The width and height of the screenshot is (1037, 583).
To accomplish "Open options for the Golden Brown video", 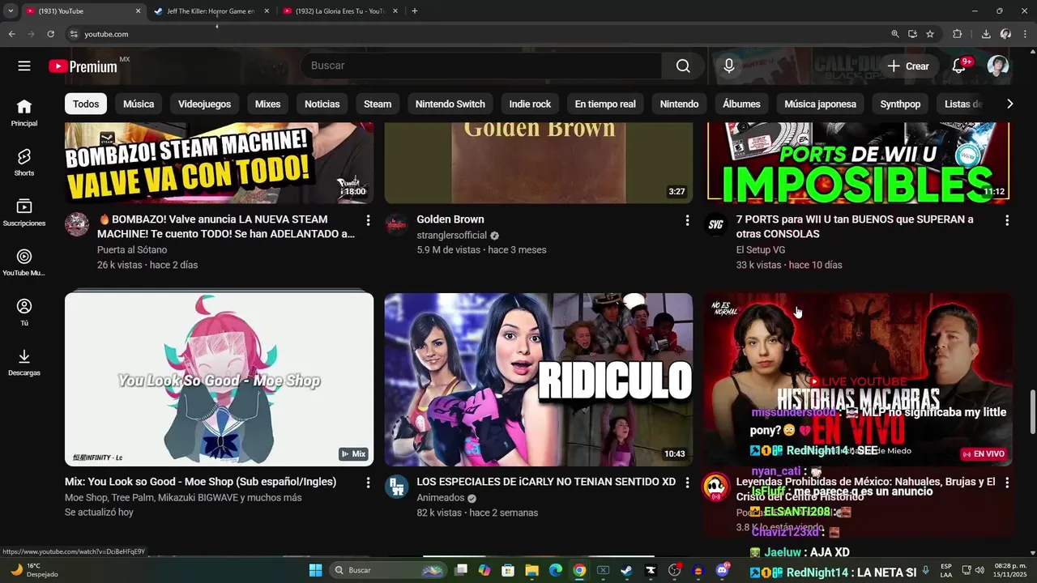I will point(687,220).
